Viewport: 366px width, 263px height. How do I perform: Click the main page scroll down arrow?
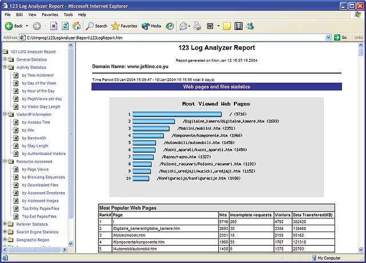(361, 249)
